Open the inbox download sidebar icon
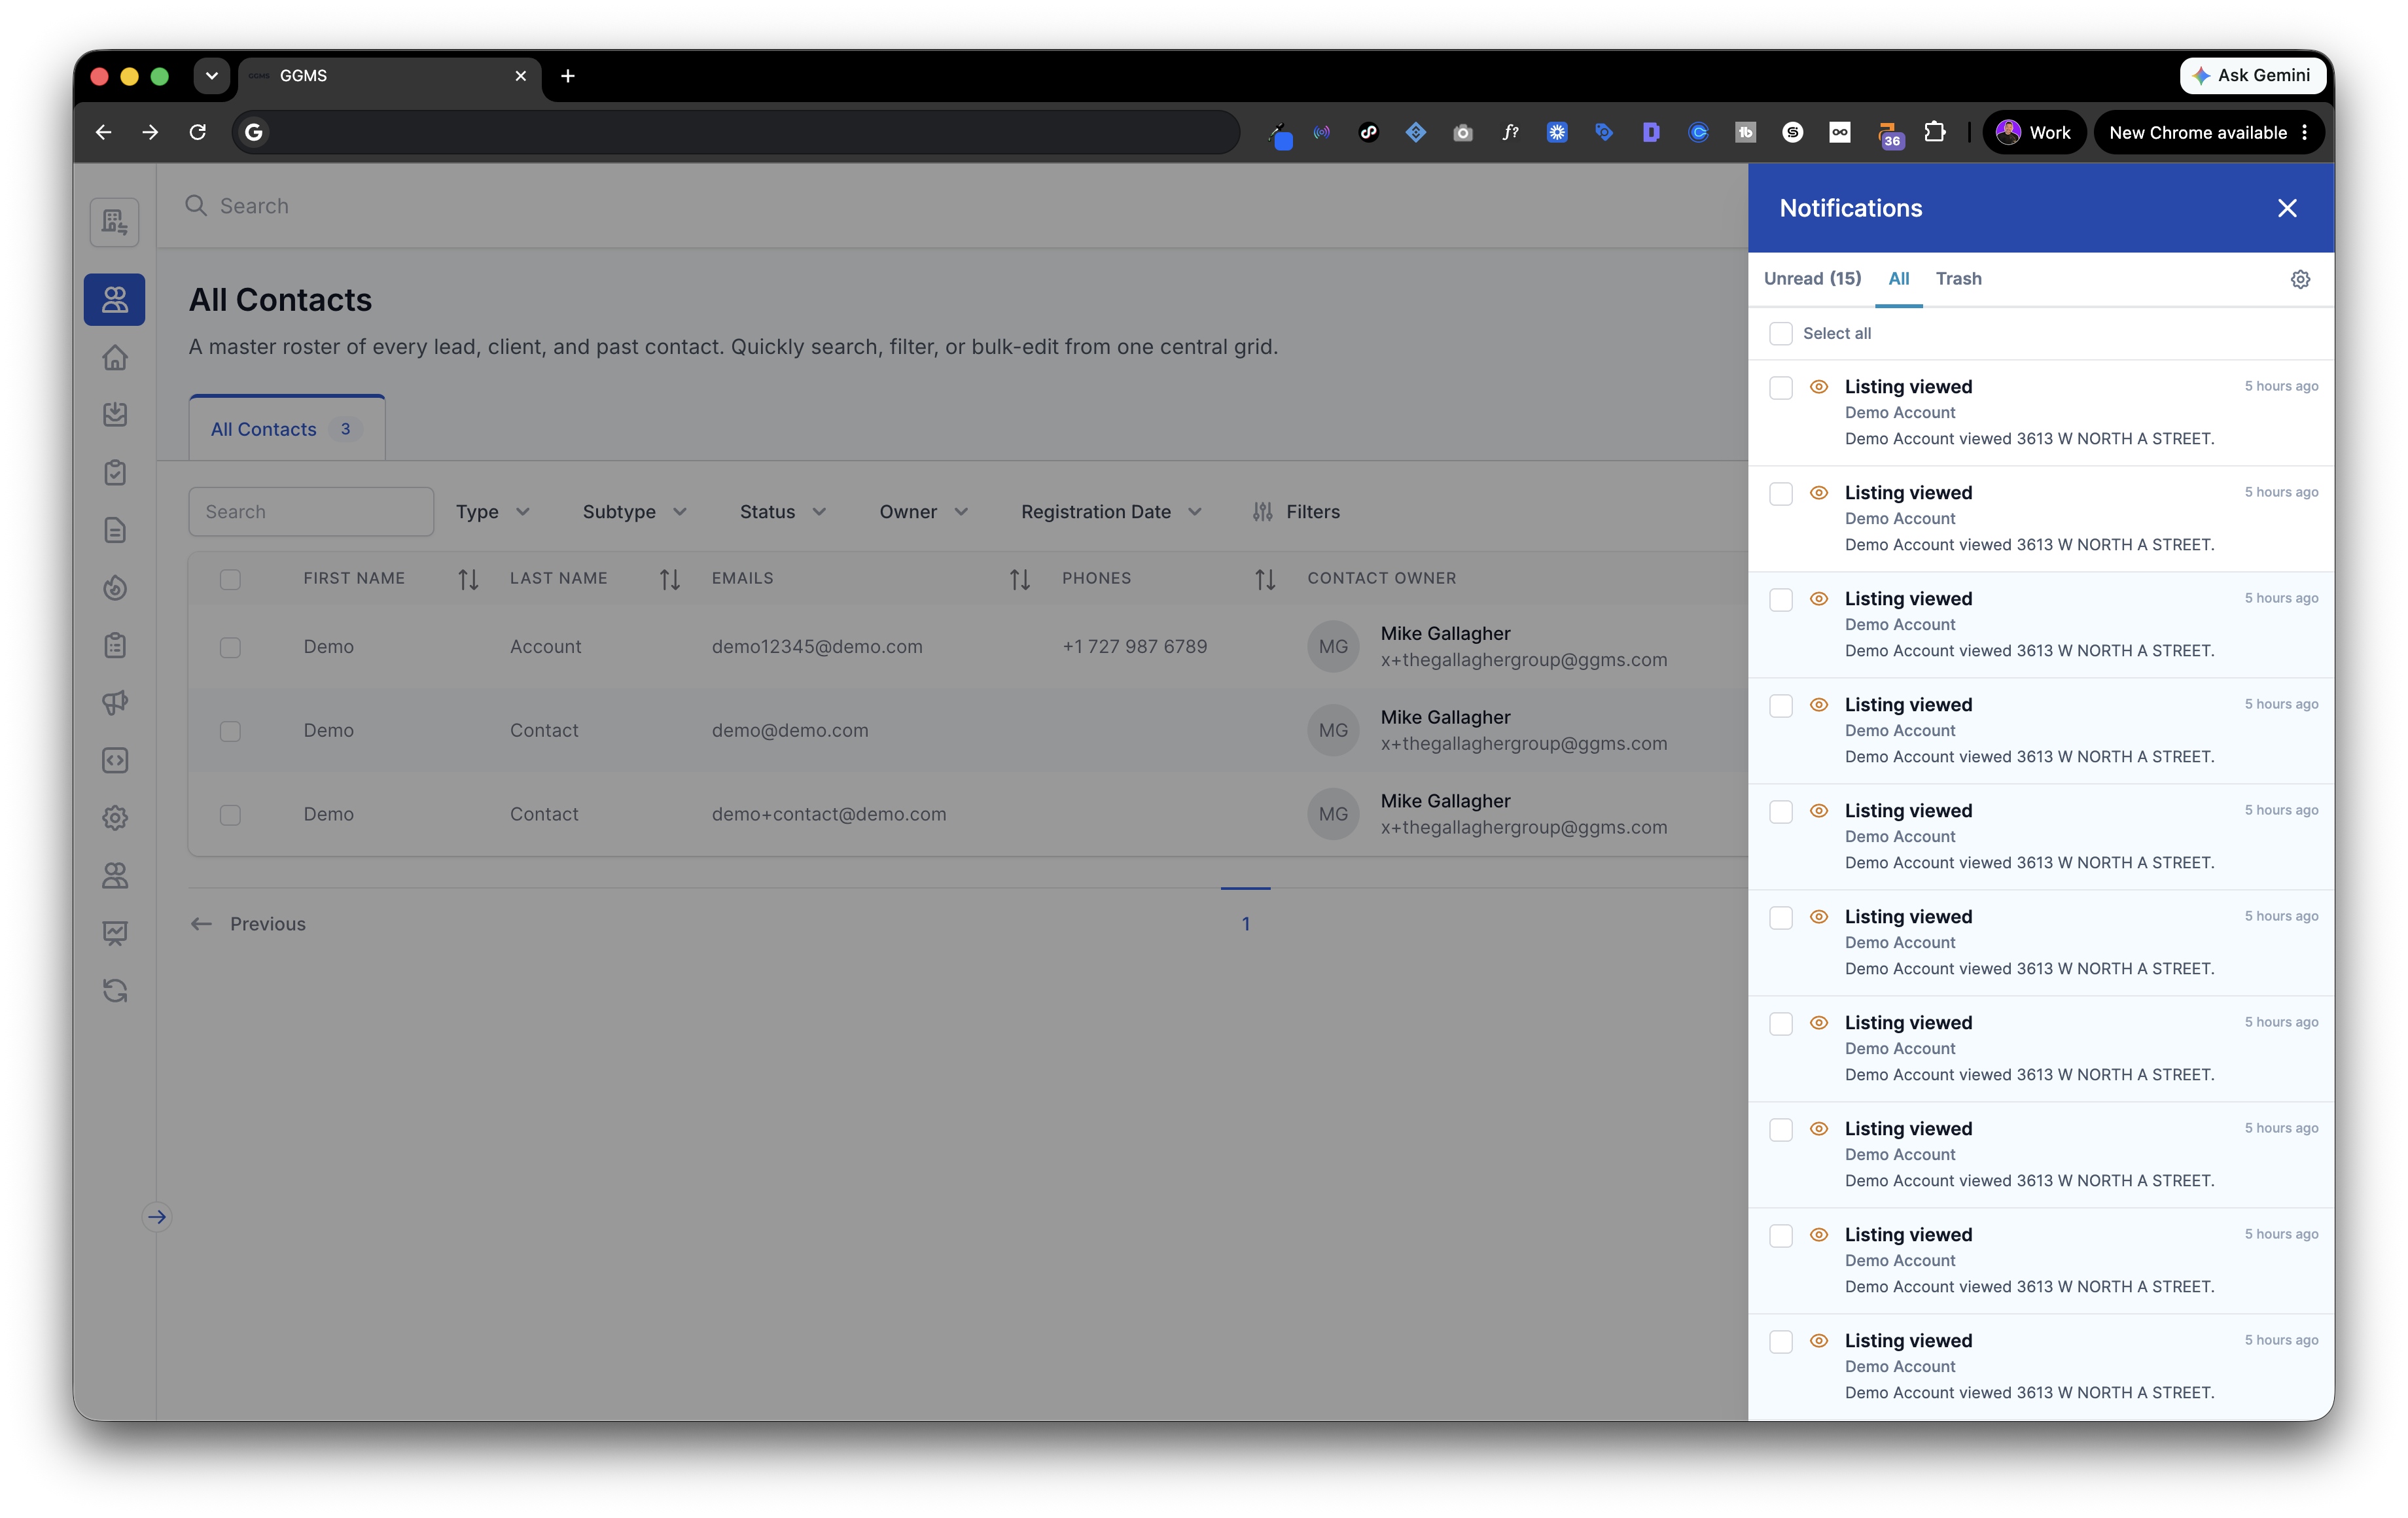The image size is (2408, 1518). pos(115,414)
